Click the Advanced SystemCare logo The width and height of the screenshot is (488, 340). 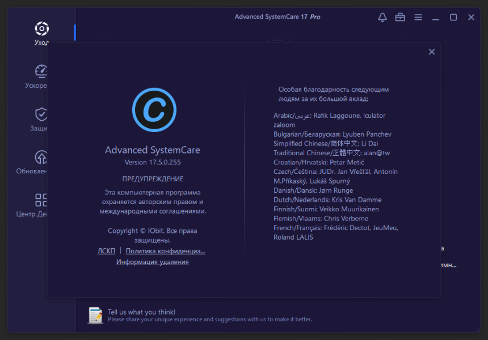154,110
